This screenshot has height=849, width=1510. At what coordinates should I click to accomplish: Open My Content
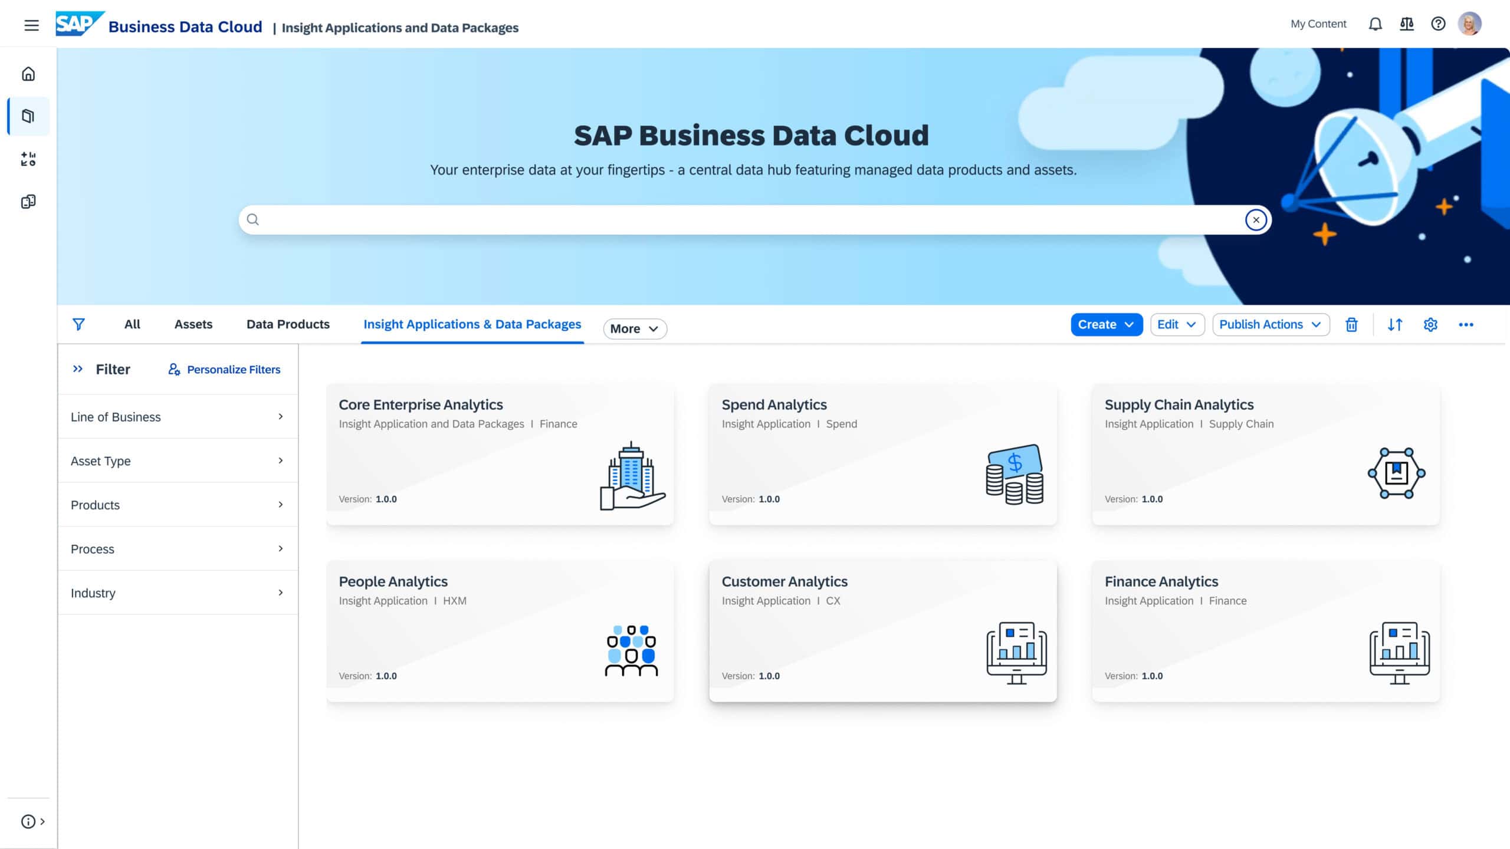[1318, 24]
